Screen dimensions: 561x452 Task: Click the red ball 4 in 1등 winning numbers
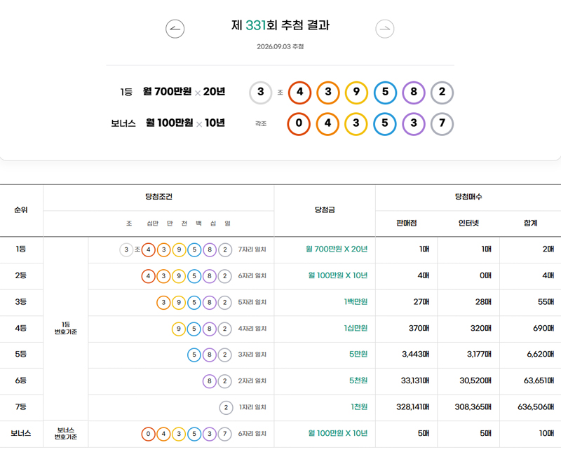(x=299, y=93)
